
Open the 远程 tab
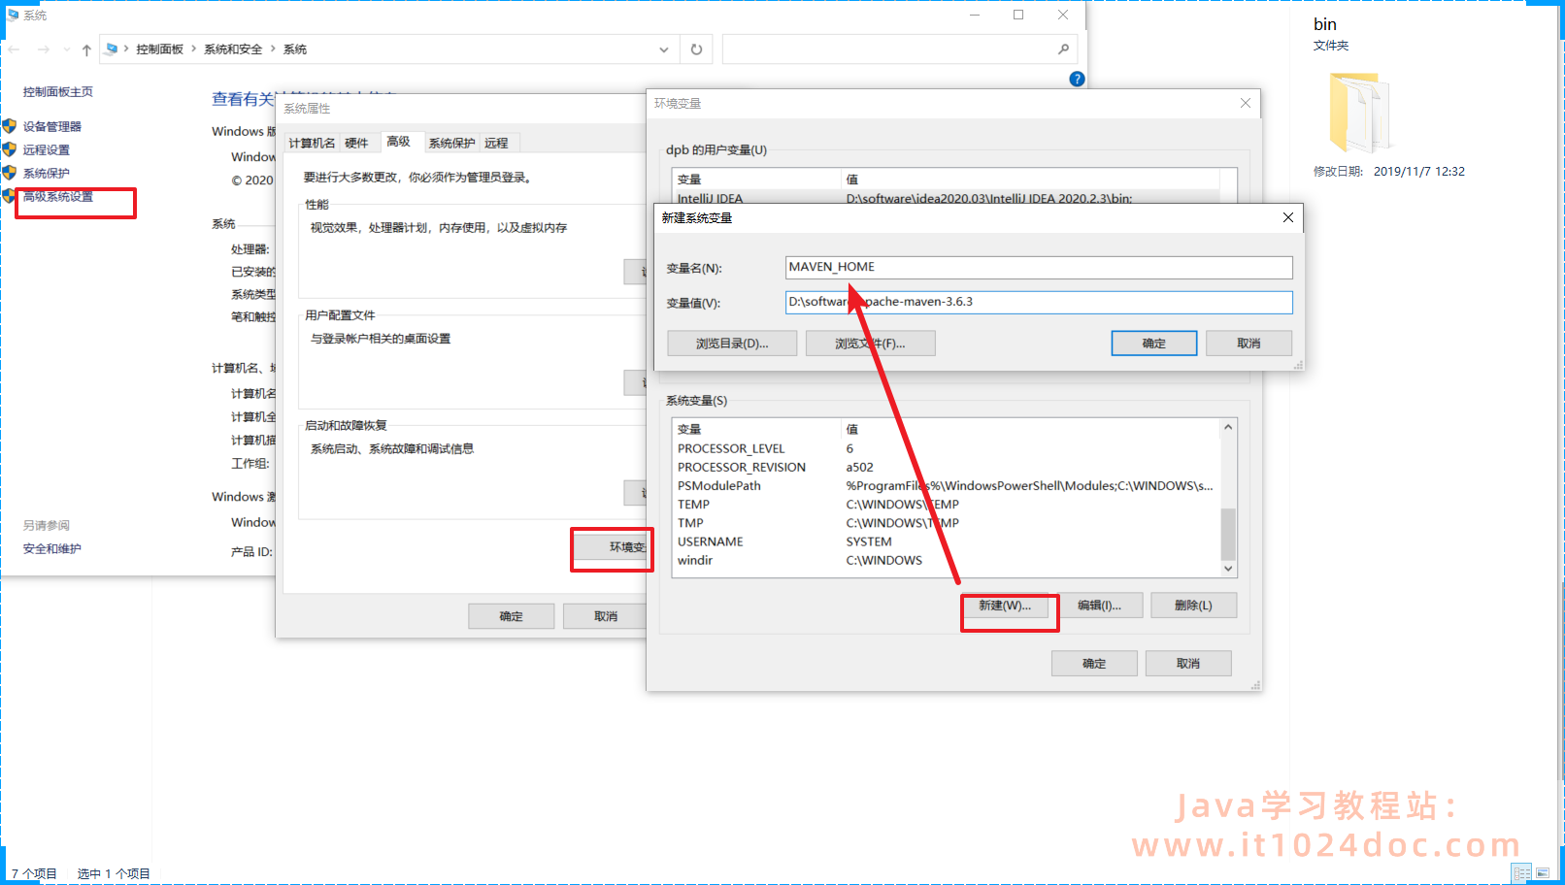(496, 143)
